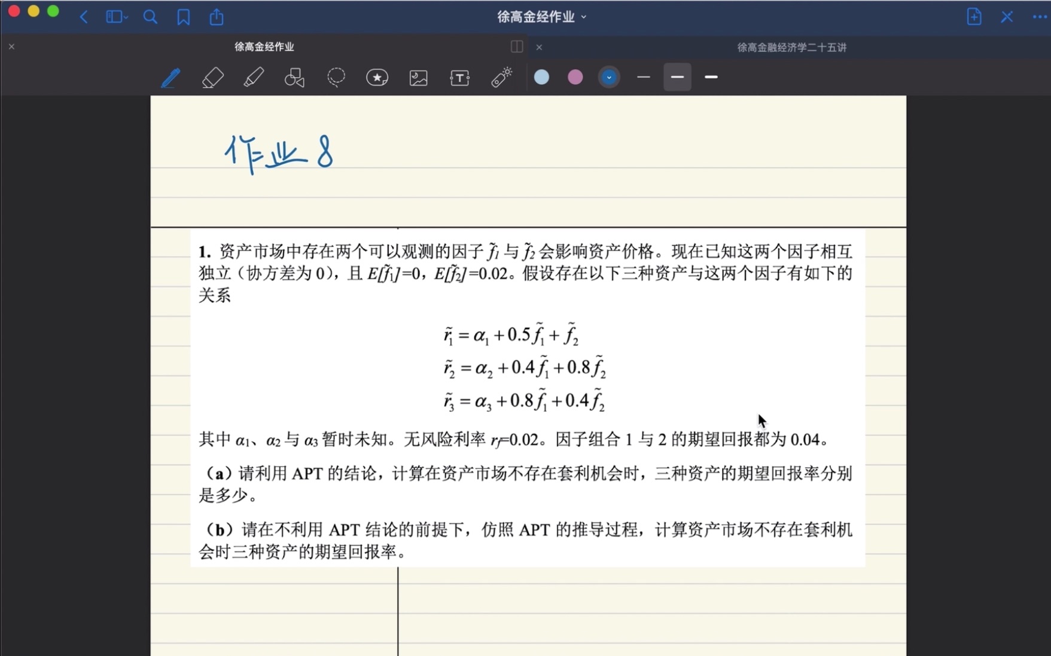Toggle read-only mode with the pen-slash icon
The height and width of the screenshot is (656, 1051).
(1007, 17)
